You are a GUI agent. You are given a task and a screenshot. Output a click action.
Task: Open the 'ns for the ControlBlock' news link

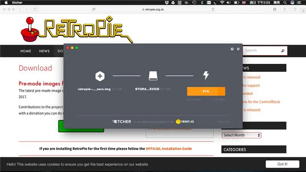coord(262,102)
